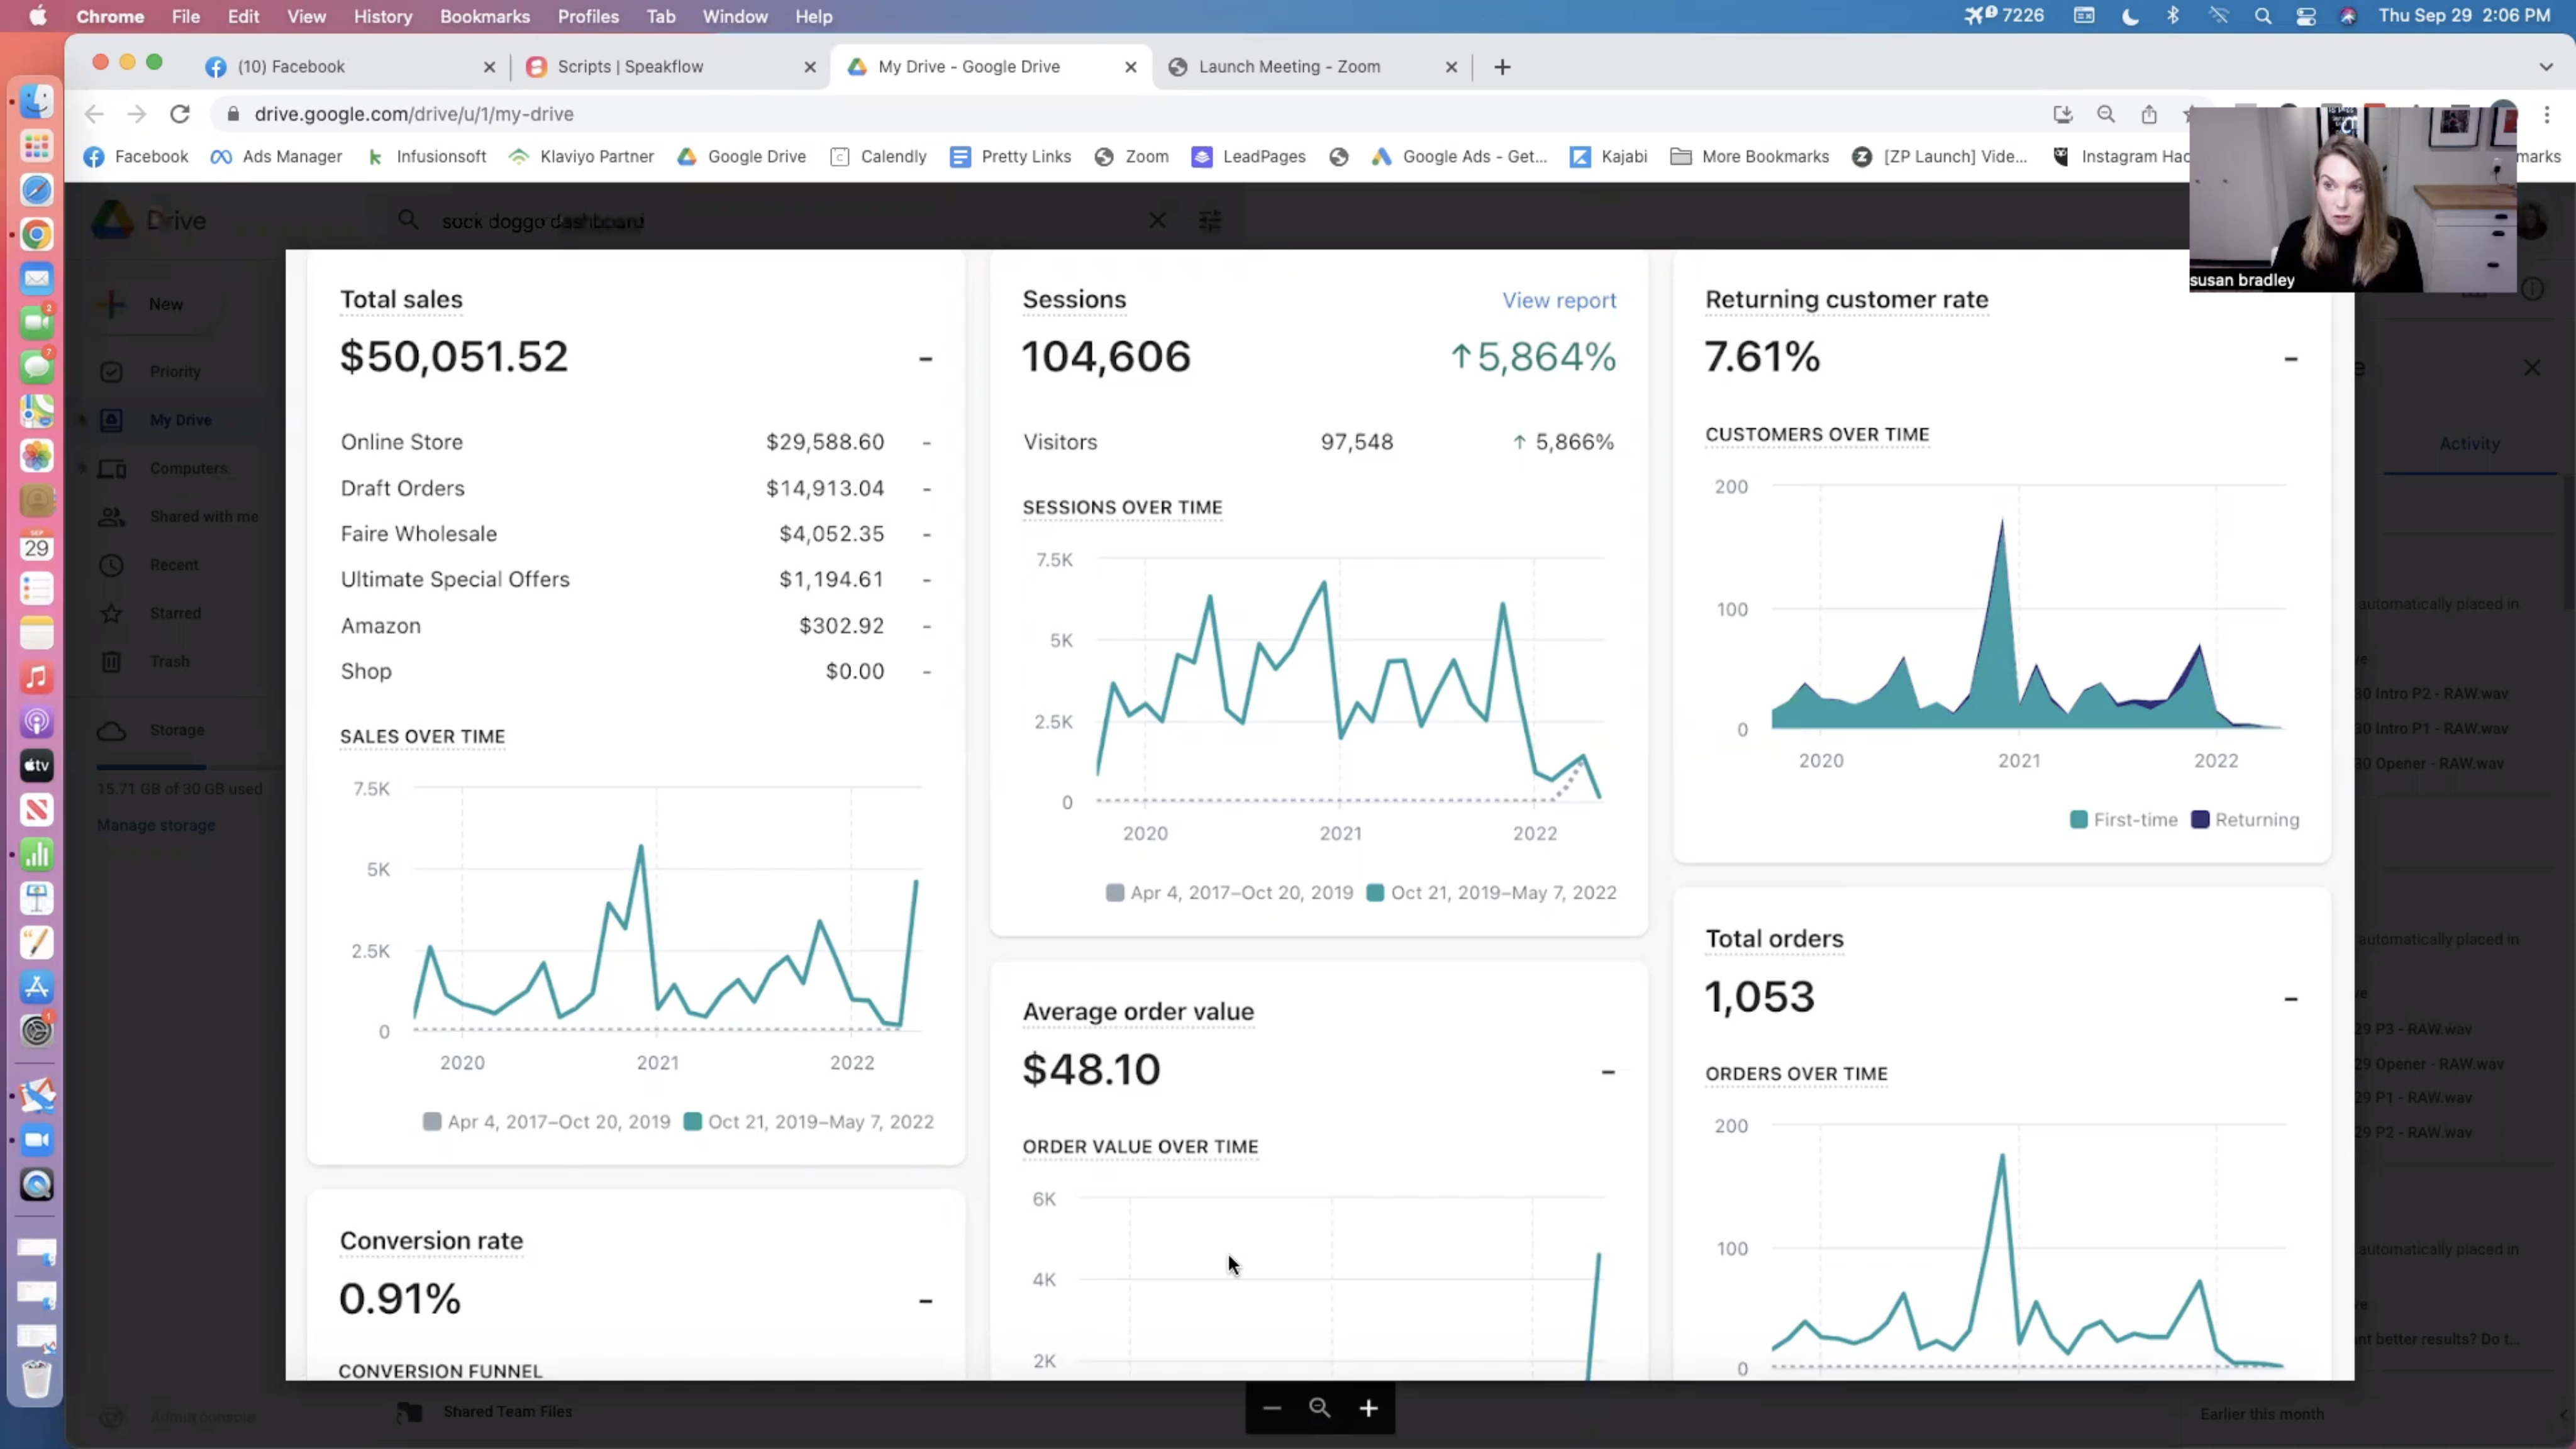Go back with the browser back arrow
The width and height of the screenshot is (2576, 1449).
coord(94,114)
